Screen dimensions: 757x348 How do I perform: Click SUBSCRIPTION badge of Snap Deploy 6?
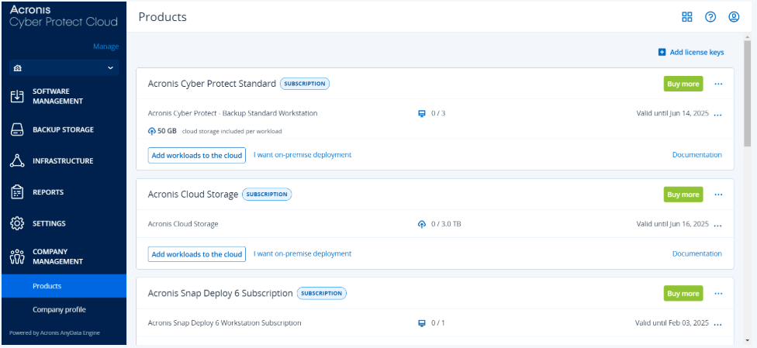coord(322,293)
